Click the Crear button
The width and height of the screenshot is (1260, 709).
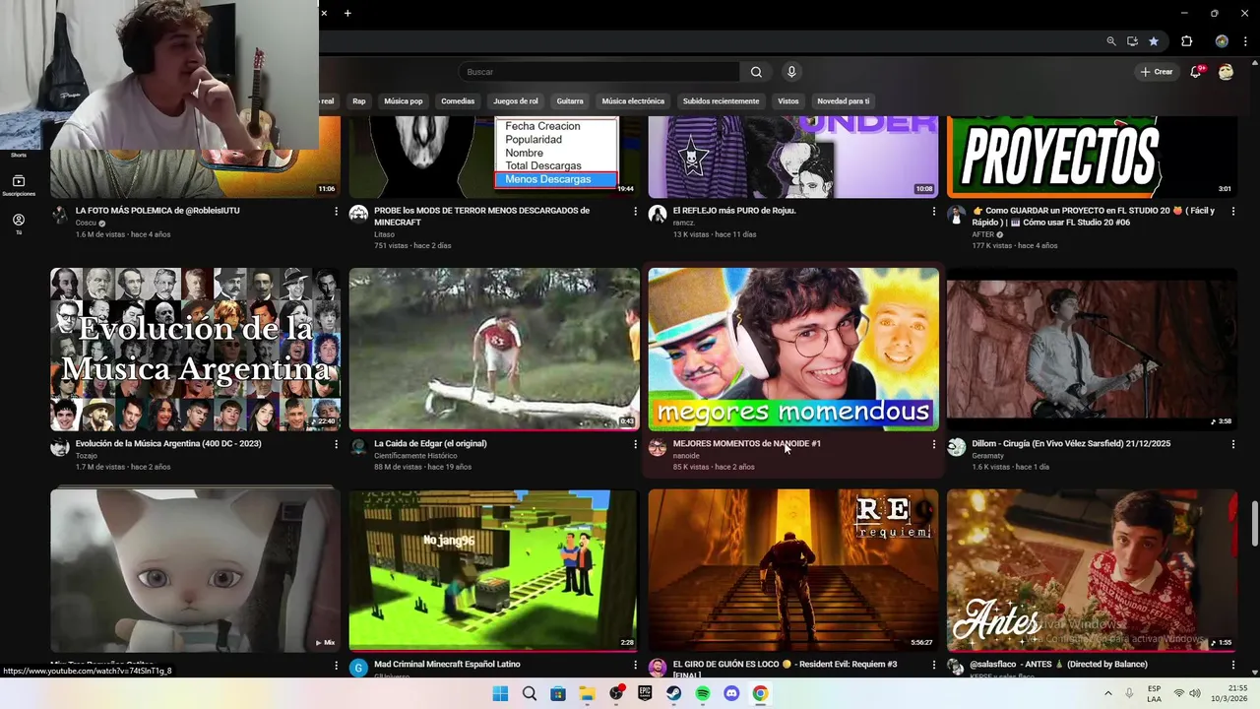point(1157,72)
